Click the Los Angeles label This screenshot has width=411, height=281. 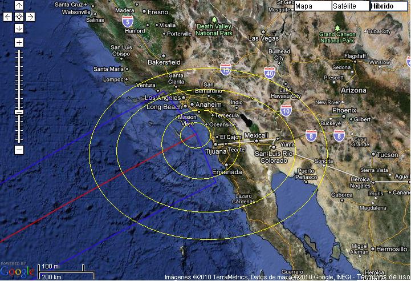[162, 98]
